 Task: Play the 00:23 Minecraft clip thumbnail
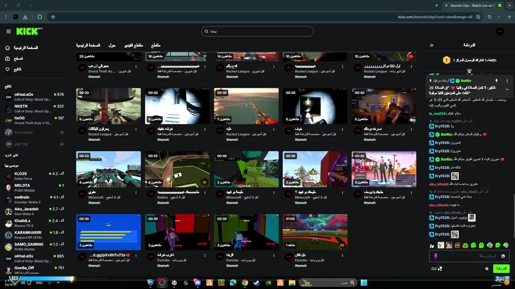click(x=109, y=169)
